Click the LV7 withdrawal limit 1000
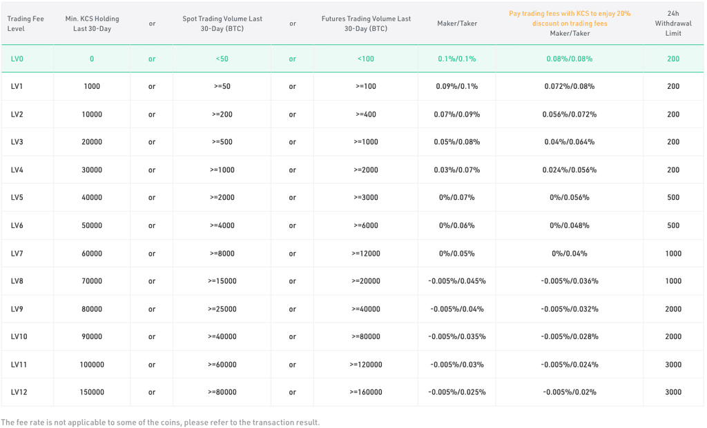Viewport: 707px width, 428px height. click(x=673, y=254)
